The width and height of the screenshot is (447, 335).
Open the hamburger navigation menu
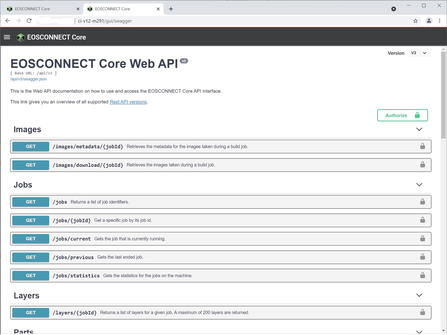coord(7,37)
